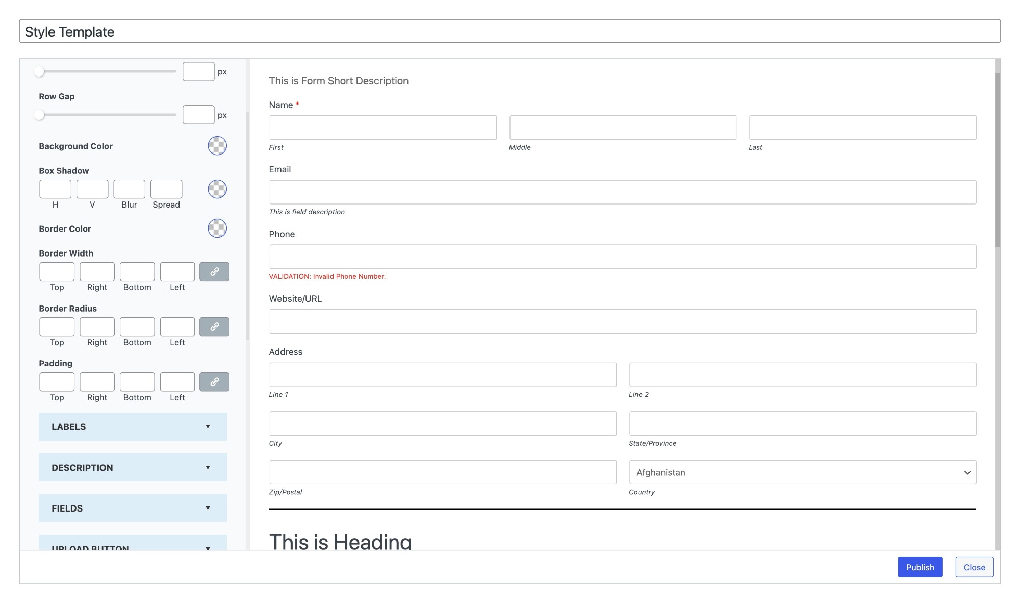
Task: Expand the FIELDS section arrow
Action: click(208, 508)
